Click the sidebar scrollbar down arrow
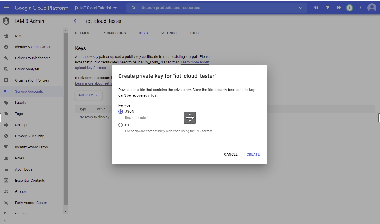Viewport: 380px width, 224px height. coord(66,212)
